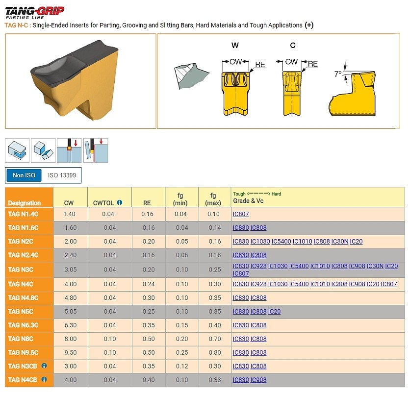This screenshot has width=409, height=393.
Task: Click the fg (max) column header
Action: (x=215, y=197)
